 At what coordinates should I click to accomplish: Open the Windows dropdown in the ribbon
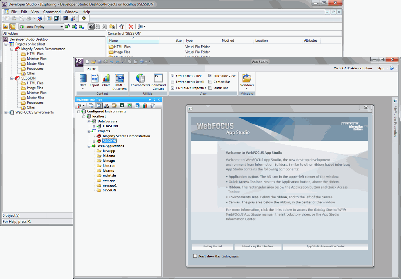tap(247, 82)
